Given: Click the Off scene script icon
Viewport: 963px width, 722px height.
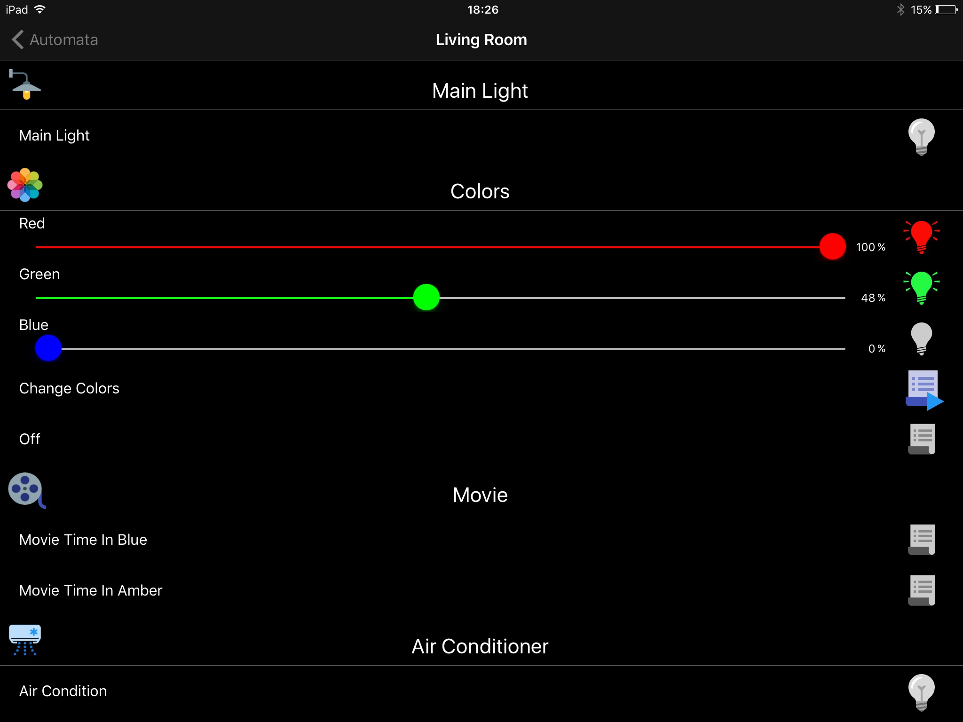Looking at the screenshot, I should tap(921, 439).
